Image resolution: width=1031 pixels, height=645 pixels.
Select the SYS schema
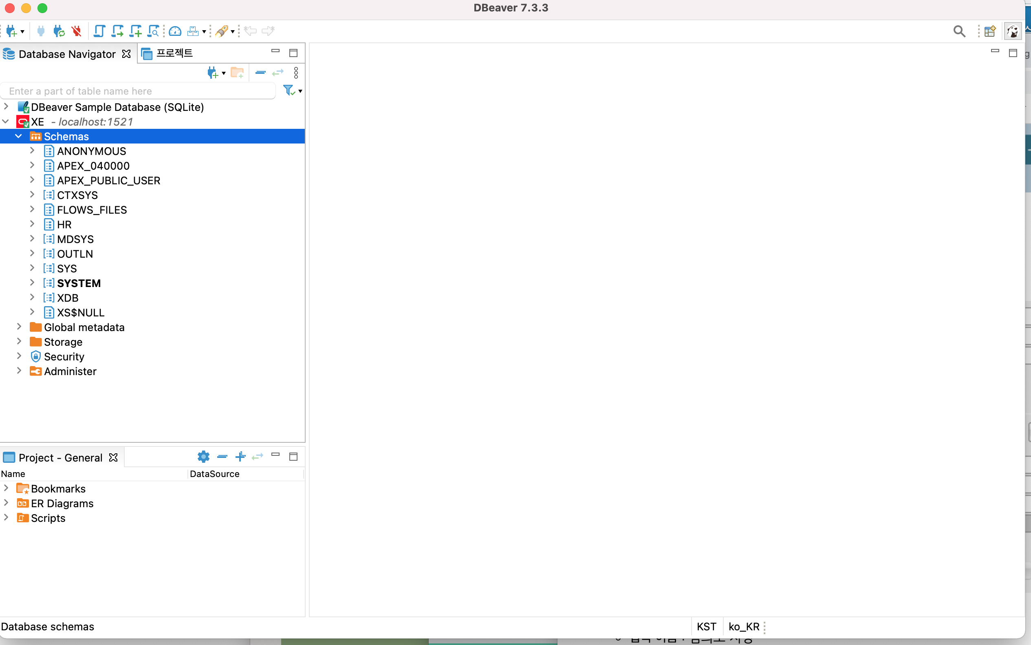point(66,269)
